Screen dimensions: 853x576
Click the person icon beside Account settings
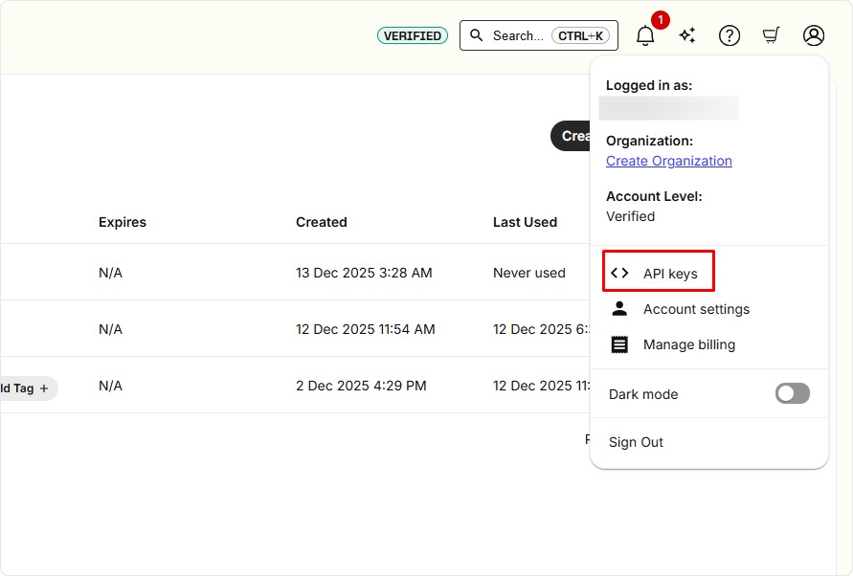(619, 309)
